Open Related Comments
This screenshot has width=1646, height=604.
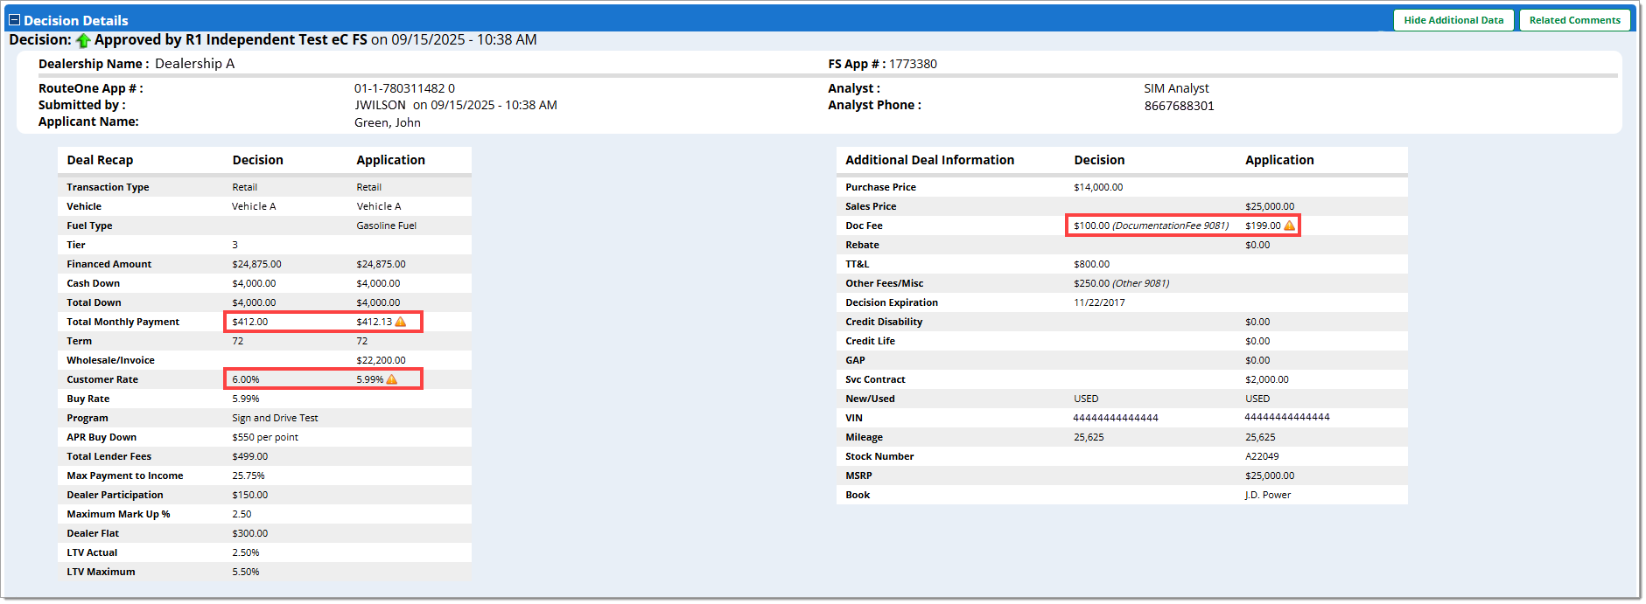click(x=1574, y=20)
